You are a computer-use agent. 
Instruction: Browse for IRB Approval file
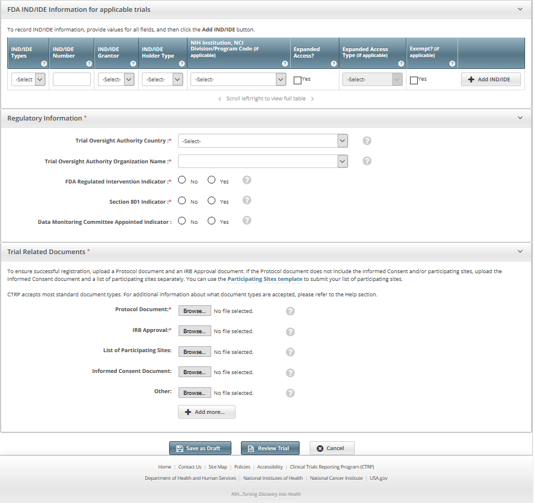(x=195, y=331)
